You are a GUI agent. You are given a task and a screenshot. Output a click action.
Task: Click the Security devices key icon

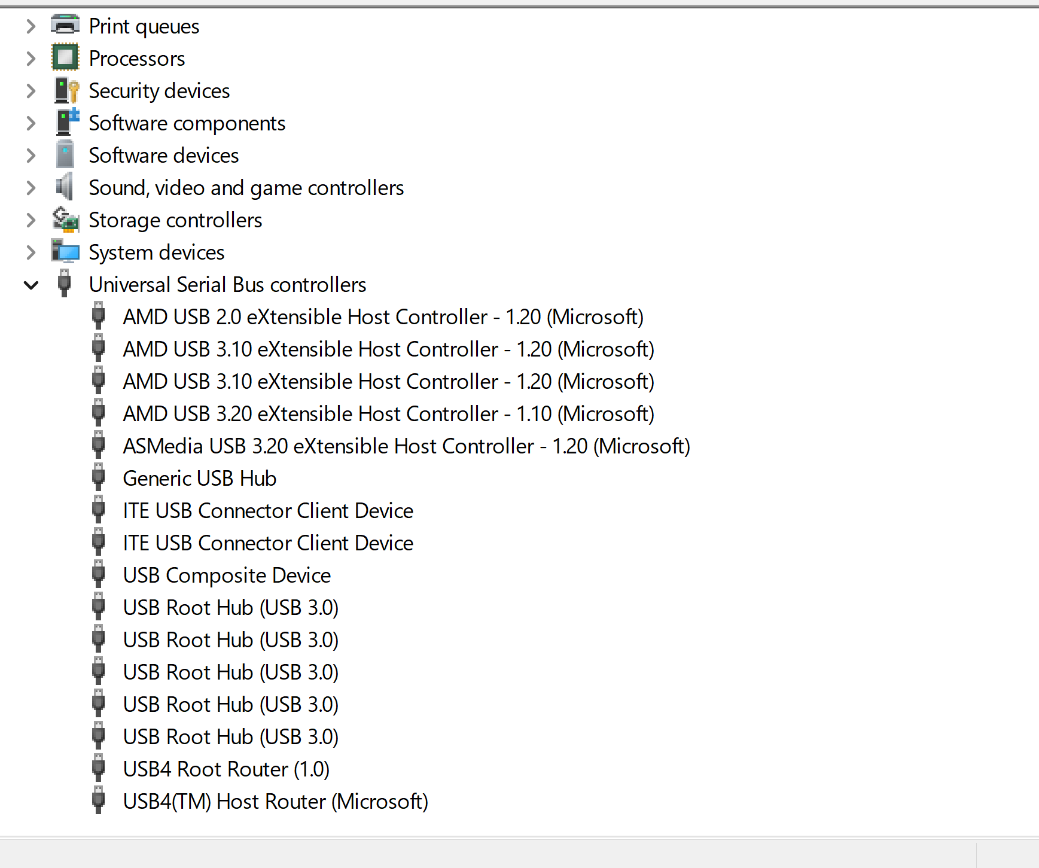(x=66, y=90)
